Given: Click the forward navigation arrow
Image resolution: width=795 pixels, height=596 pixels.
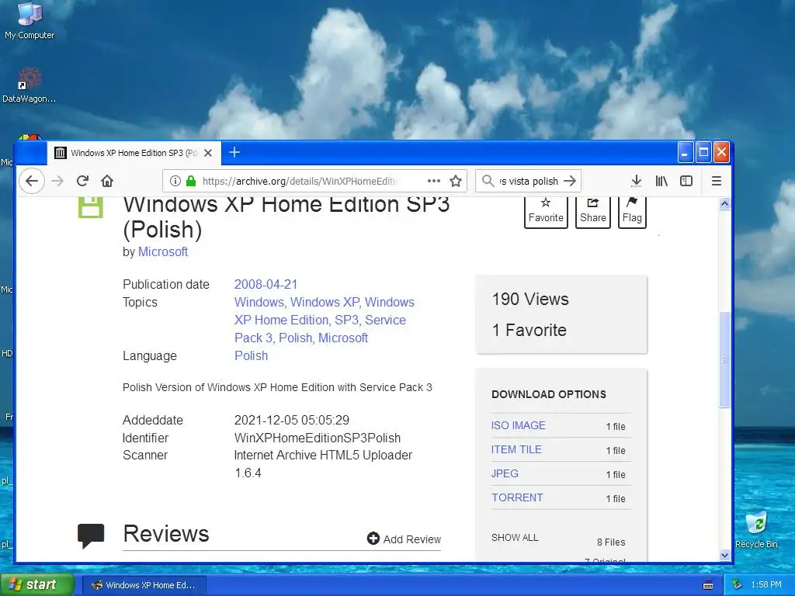Looking at the screenshot, I should coord(57,181).
